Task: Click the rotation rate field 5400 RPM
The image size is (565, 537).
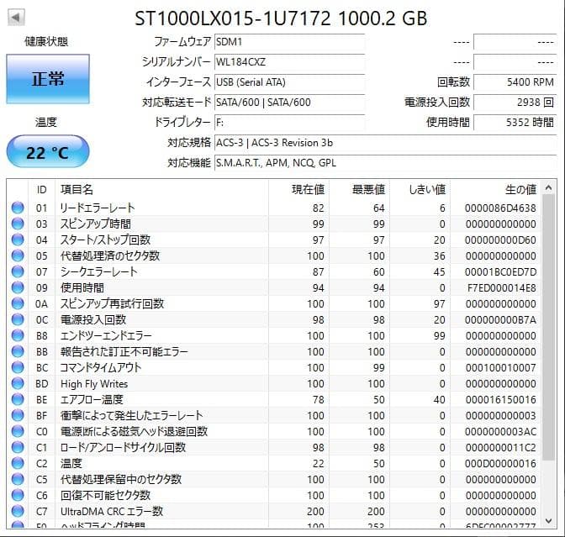Action: 515,82
